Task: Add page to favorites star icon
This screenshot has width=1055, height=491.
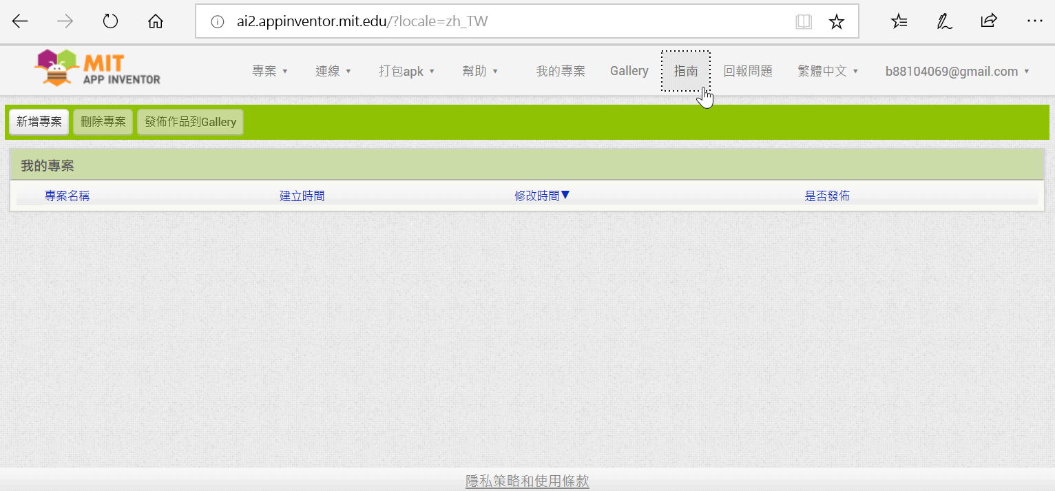Action: 837,22
